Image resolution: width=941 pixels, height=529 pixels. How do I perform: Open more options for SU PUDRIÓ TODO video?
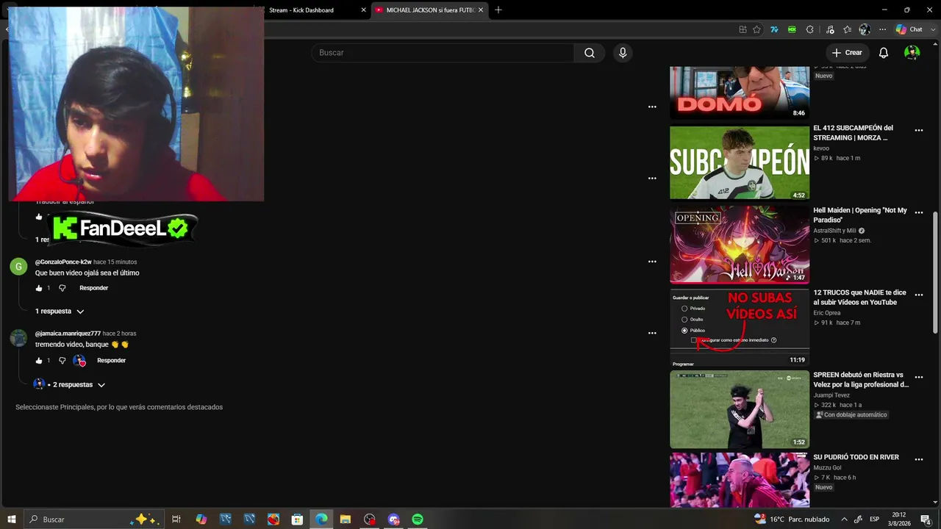point(918,460)
